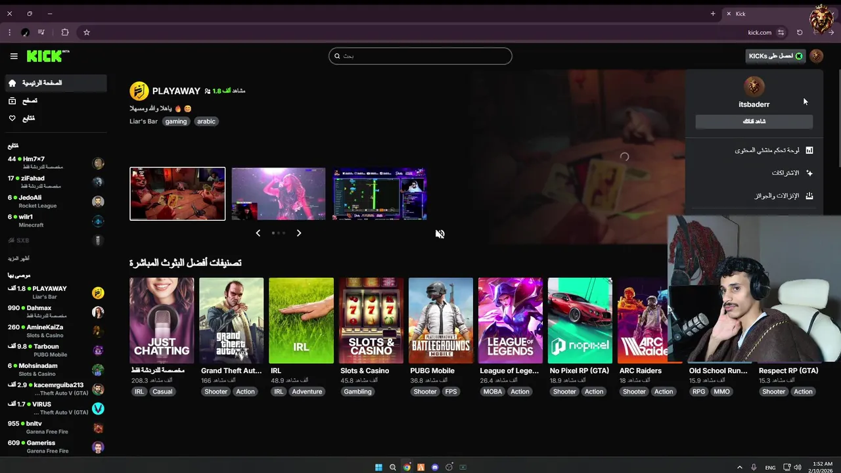Open the subscriptions menu entry
841x473 pixels.
tap(754, 173)
